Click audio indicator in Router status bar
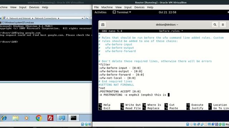The height and width of the screenshot is (128, 229). coord(195,124)
